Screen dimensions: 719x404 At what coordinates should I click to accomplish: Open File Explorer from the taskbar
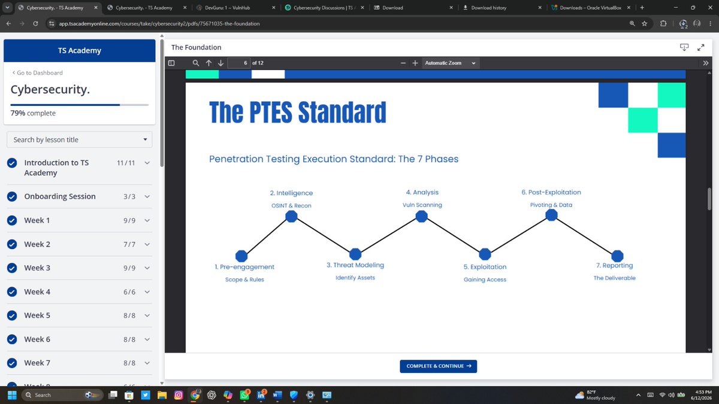click(162, 395)
